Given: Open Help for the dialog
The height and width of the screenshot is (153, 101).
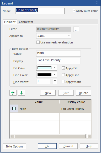Looking at the screenshot, I should (x=89, y=146).
